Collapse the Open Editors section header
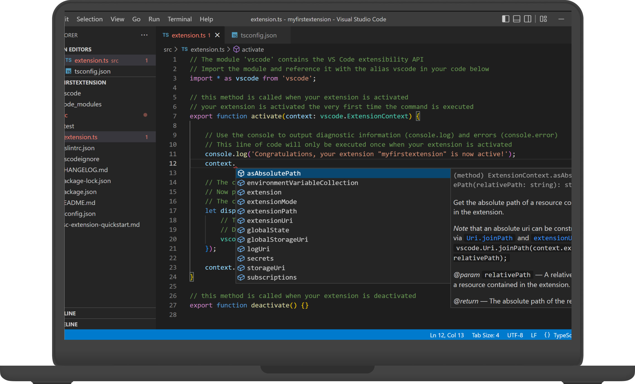This screenshot has width=635, height=384. (x=110, y=49)
